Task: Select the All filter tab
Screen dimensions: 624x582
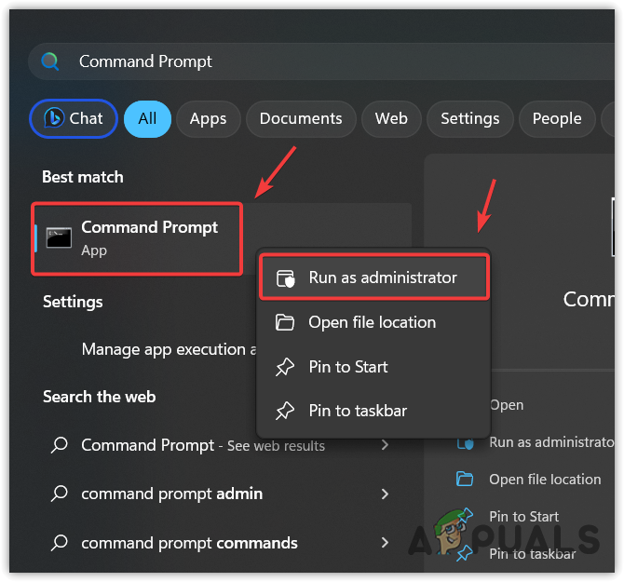Action: pyautogui.click(x=147, y=118)
